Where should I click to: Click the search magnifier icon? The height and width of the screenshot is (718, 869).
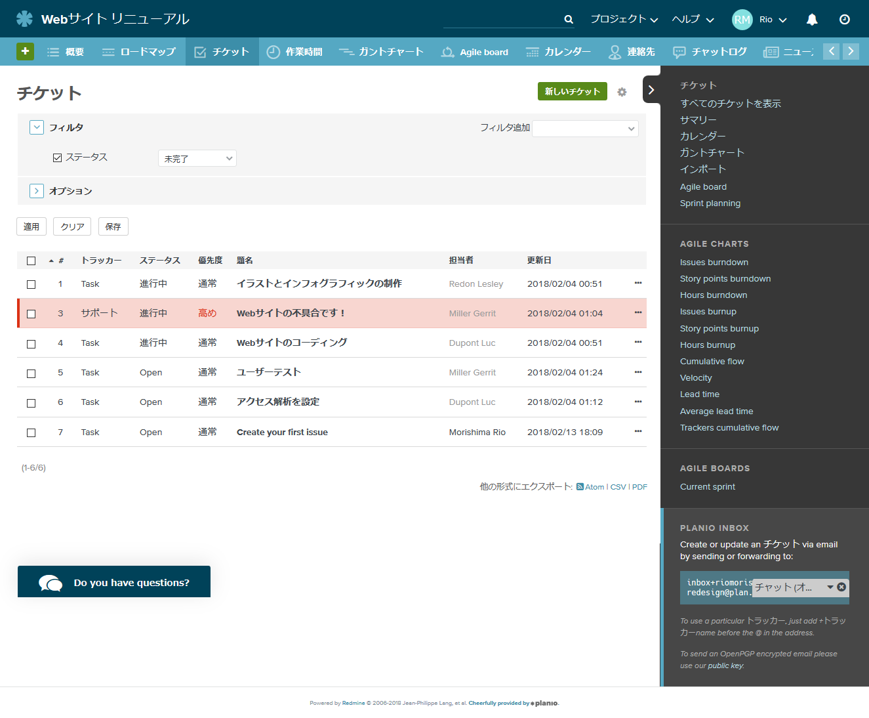tap(569, 20)
